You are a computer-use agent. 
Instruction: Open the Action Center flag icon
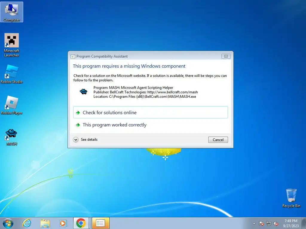tap(261, 223)
